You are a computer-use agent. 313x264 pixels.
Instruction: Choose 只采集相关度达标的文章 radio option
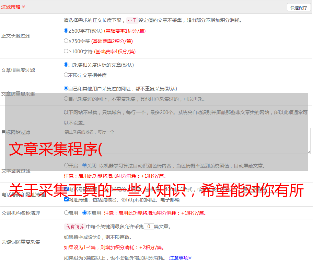66,64
